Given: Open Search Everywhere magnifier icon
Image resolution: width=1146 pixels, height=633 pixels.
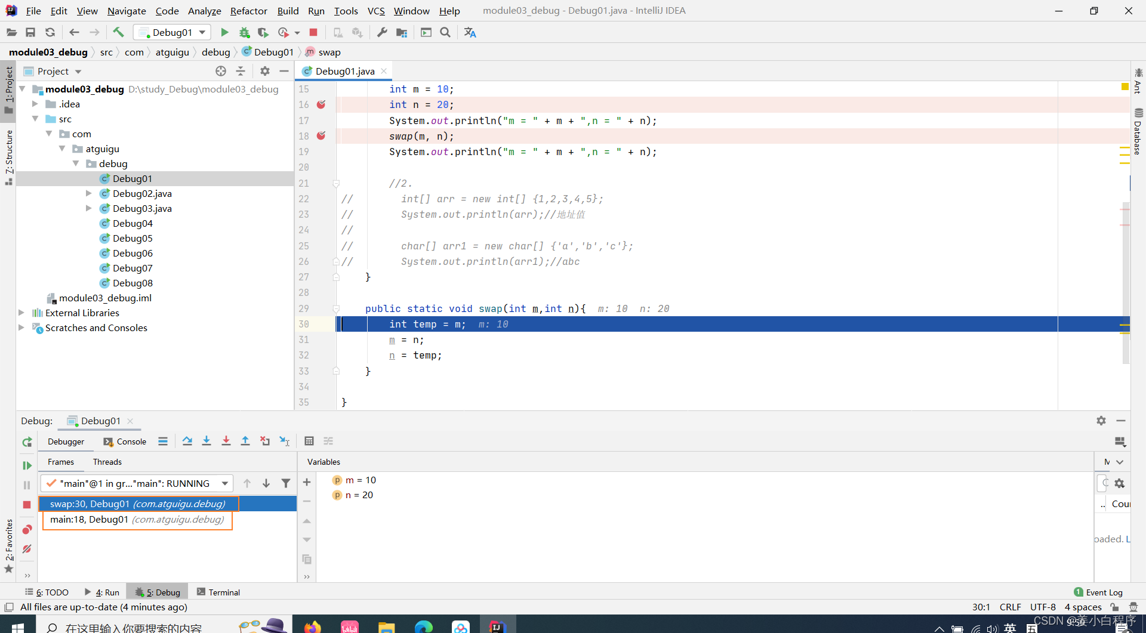Looking at the screenshot, I should pyautogui.click(x=445, y=32).
